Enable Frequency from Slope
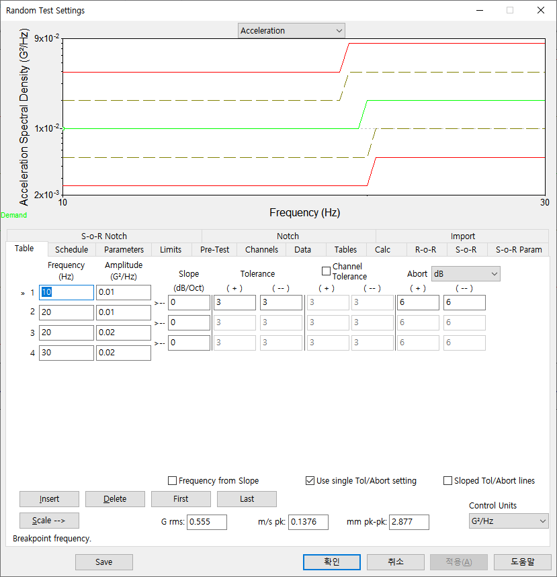Screen dimensions: 557x577 click(171, 480)
